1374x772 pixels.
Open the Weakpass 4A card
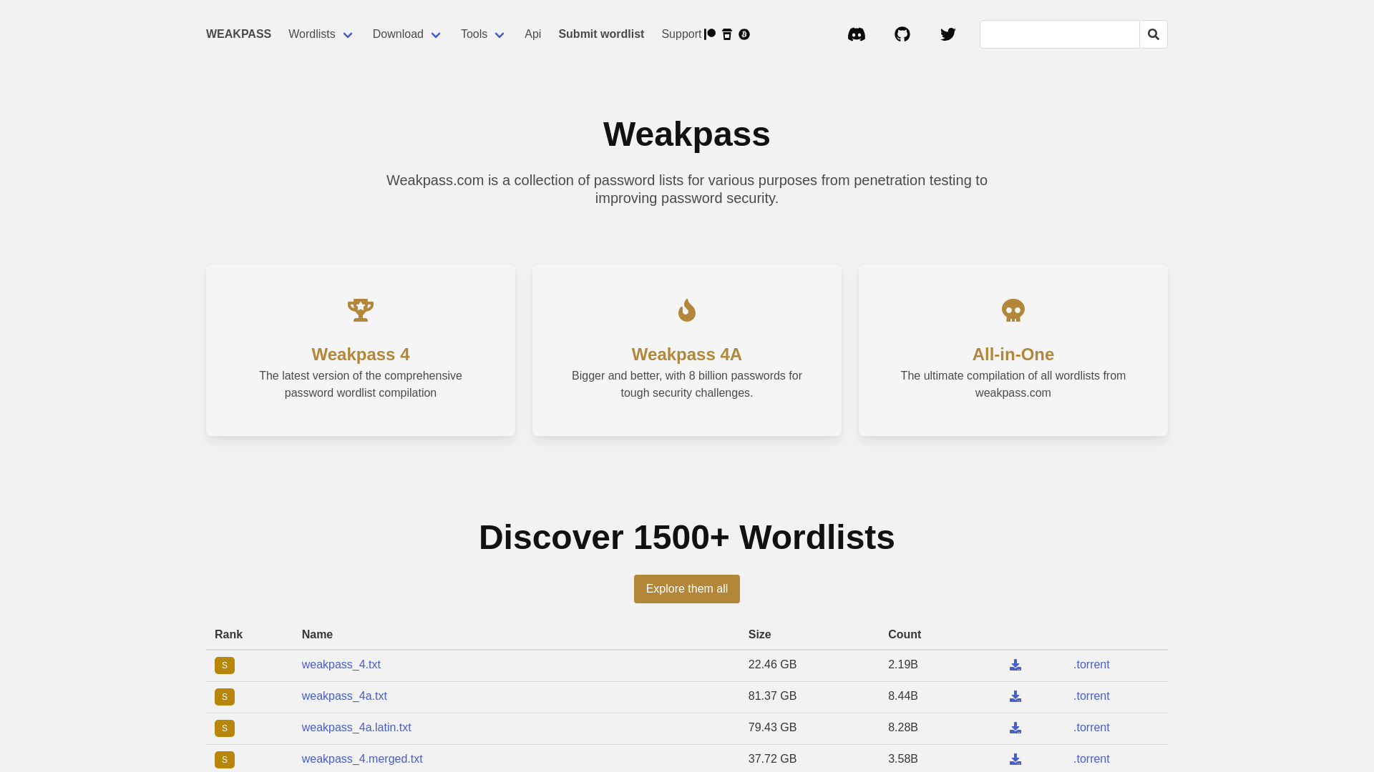point(686,350)
